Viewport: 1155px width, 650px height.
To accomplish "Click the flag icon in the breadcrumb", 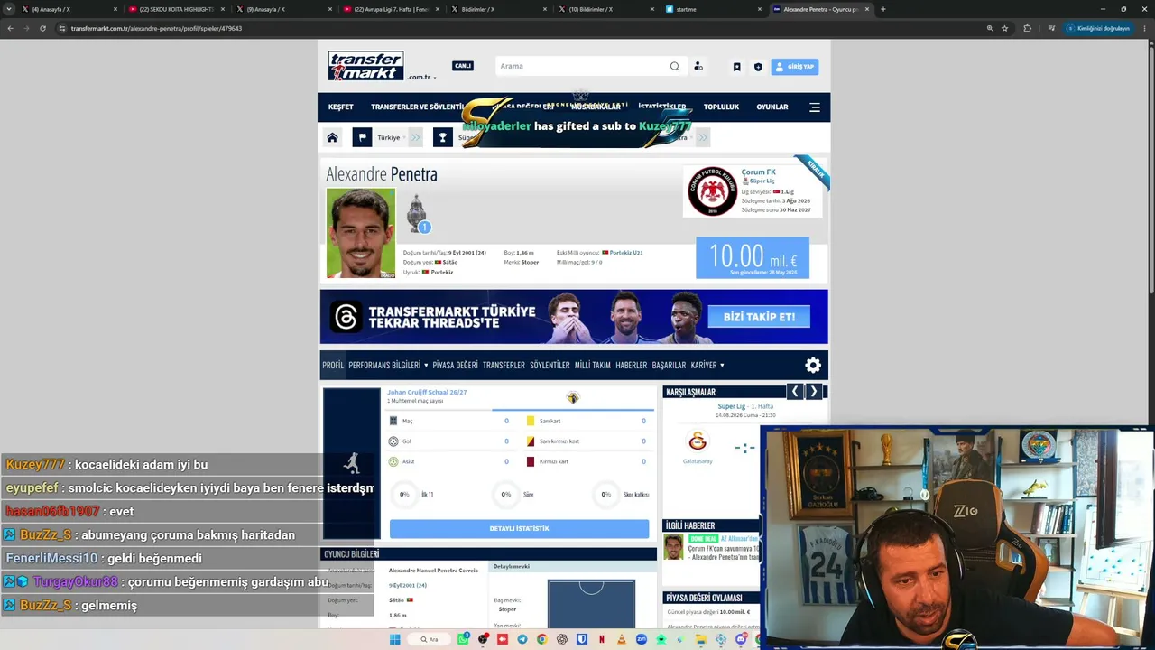I will (362, 137).
